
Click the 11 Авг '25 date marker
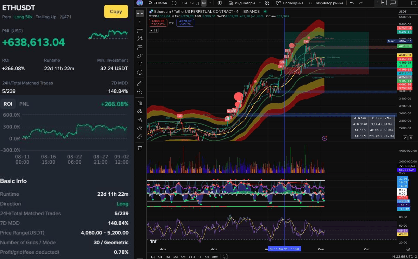point(284,249)
